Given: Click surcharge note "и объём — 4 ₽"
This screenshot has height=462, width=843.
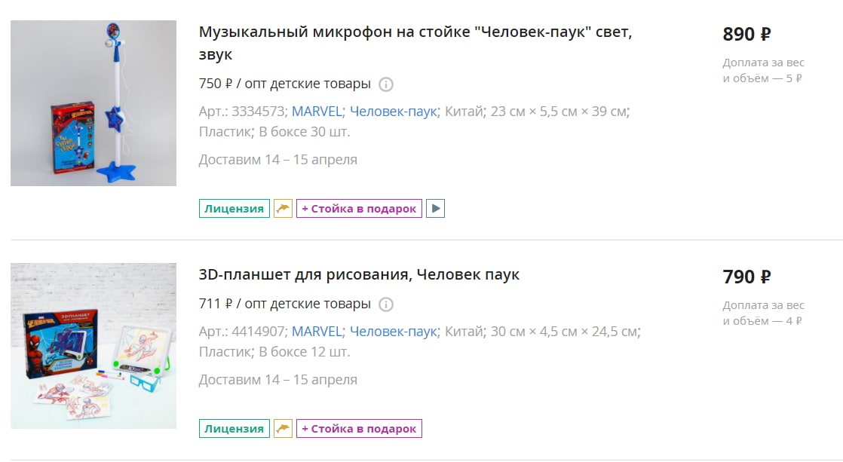Looking at the screenshot, I should click(x=762, y=321).
